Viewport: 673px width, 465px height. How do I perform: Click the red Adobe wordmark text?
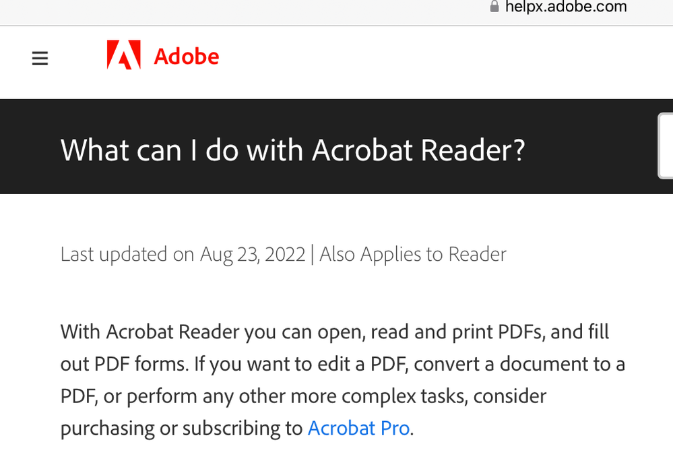187,56
